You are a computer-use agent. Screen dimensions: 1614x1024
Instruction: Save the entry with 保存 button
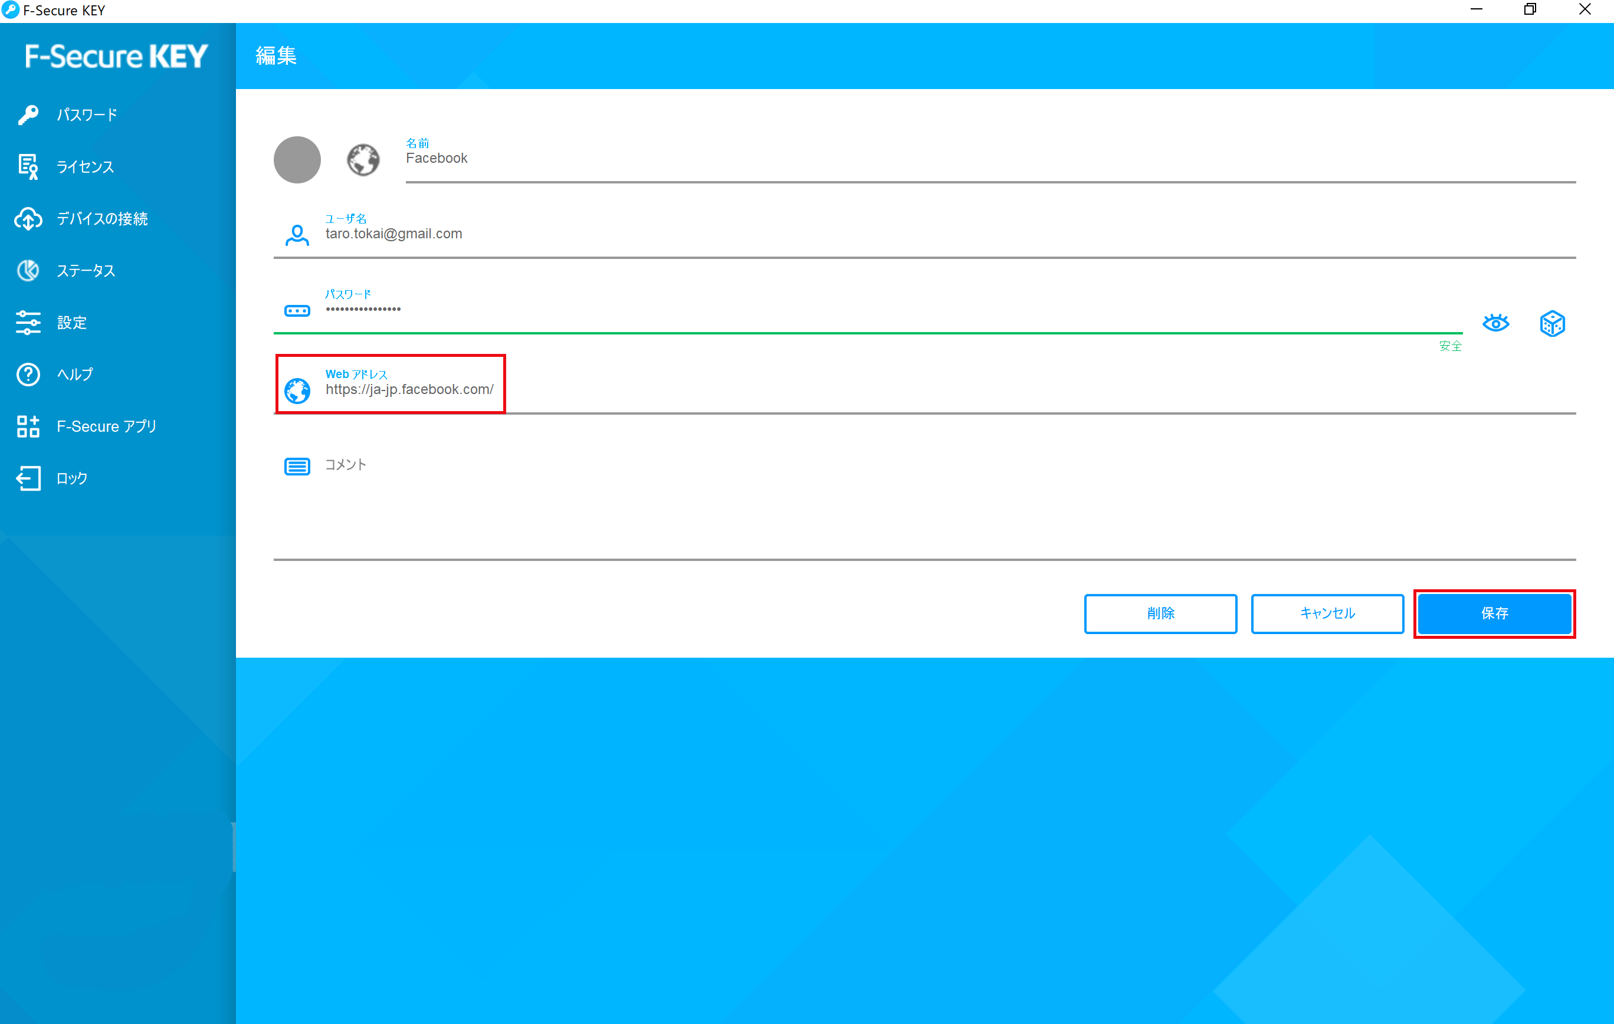tap(1495, 613)
